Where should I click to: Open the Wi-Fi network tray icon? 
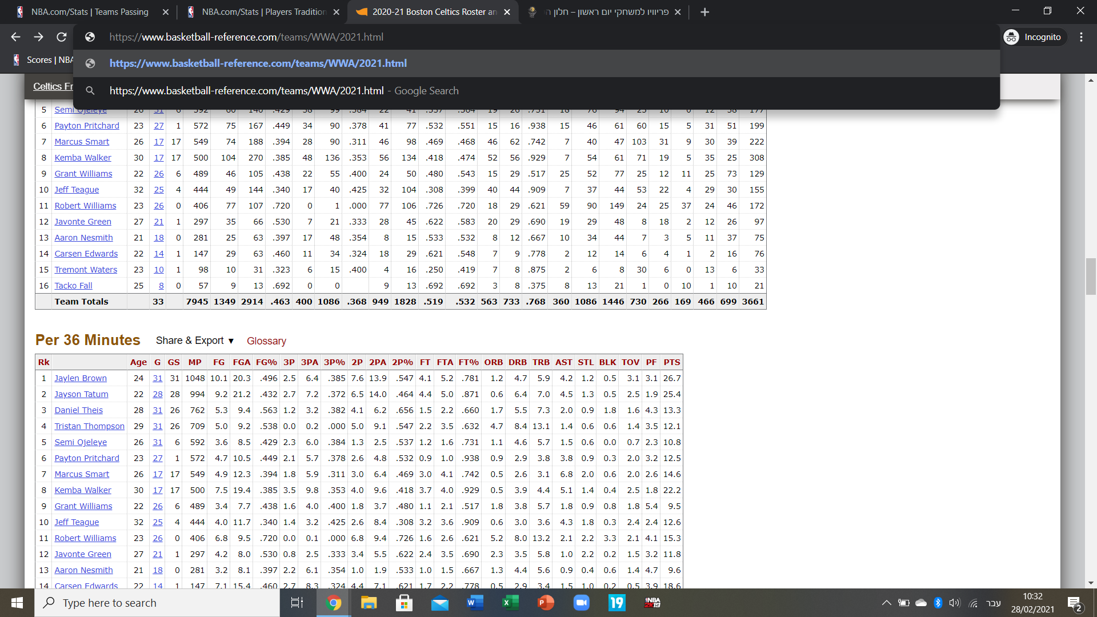[973, 603]
